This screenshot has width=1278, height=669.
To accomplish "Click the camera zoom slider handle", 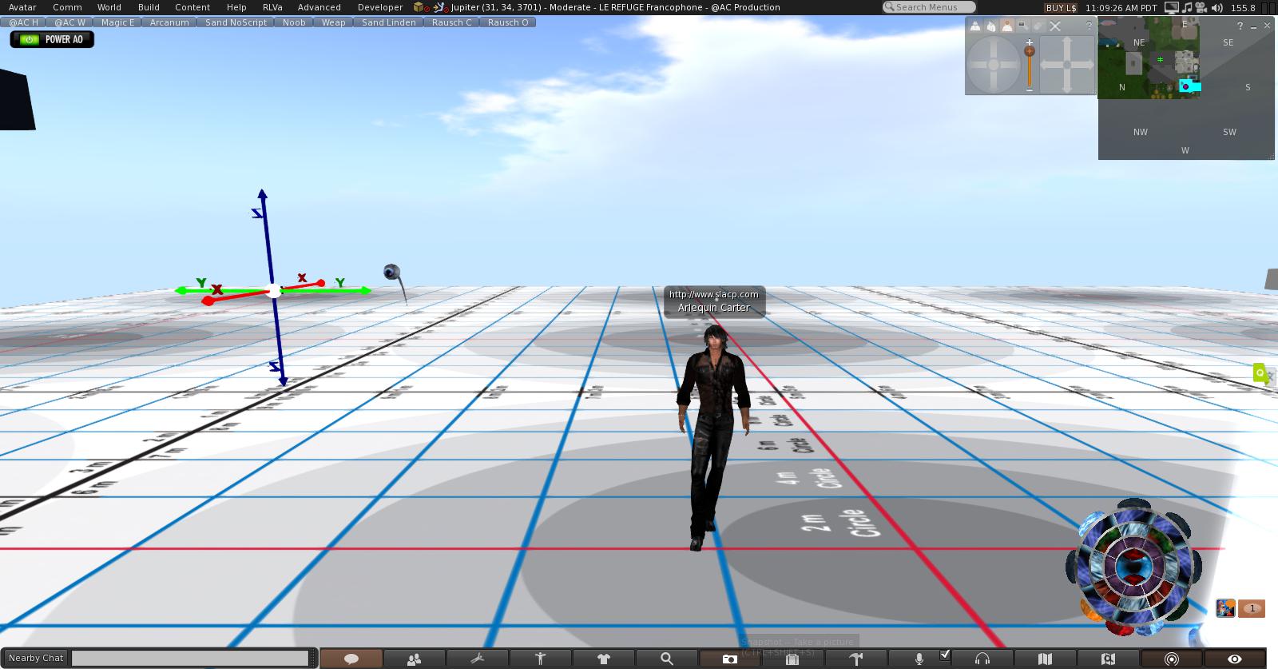I will coord(1030,51).
